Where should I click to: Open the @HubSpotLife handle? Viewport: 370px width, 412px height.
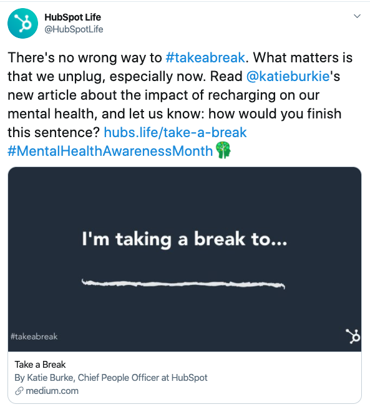[74, 29]
